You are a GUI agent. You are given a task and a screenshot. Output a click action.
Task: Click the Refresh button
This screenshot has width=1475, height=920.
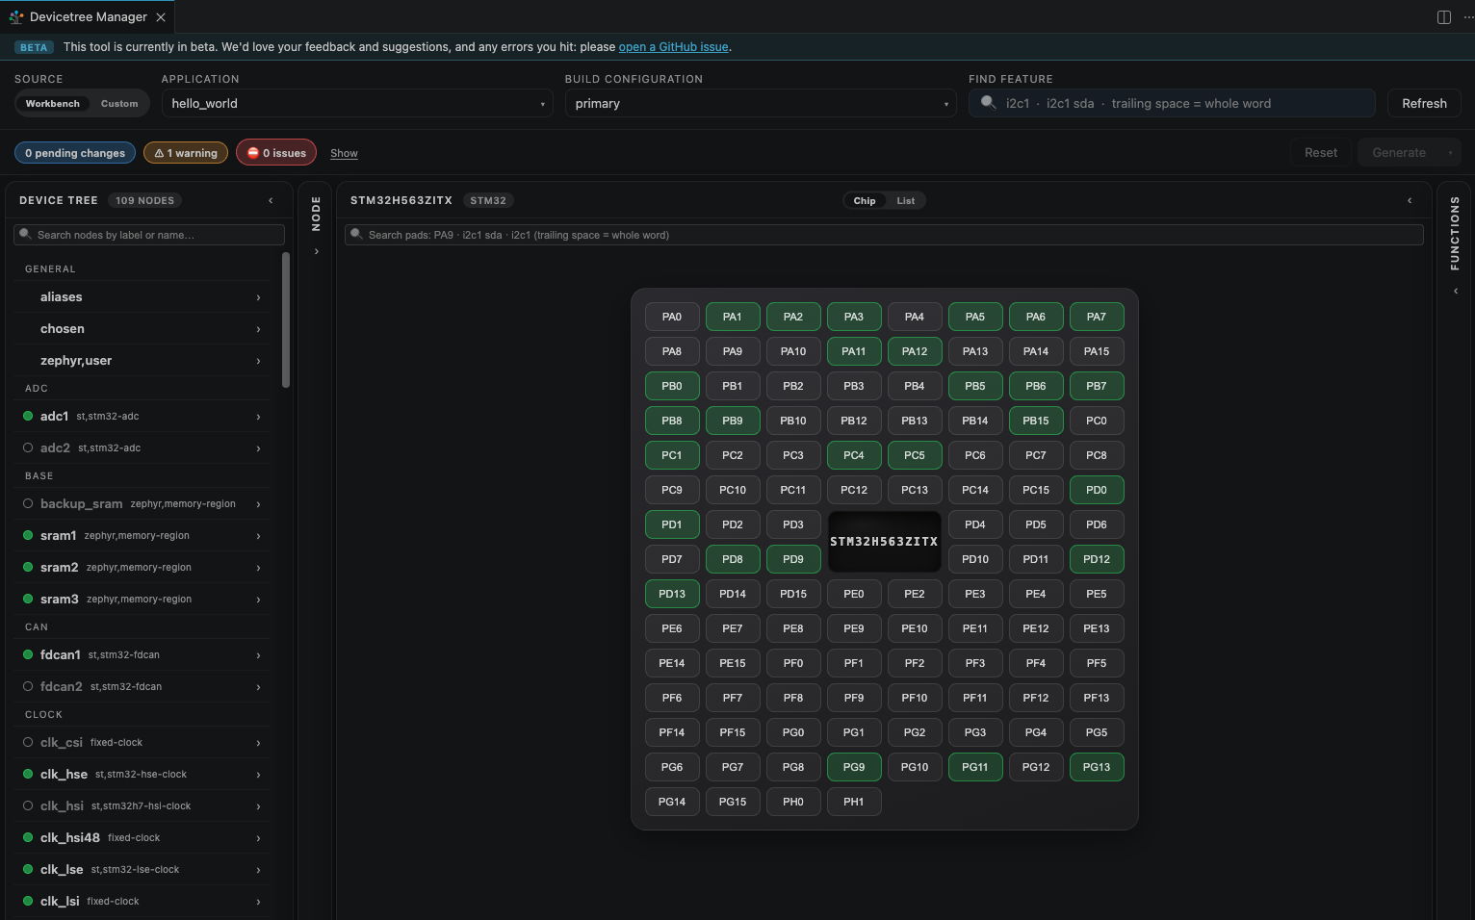(x=1424, y=103)
